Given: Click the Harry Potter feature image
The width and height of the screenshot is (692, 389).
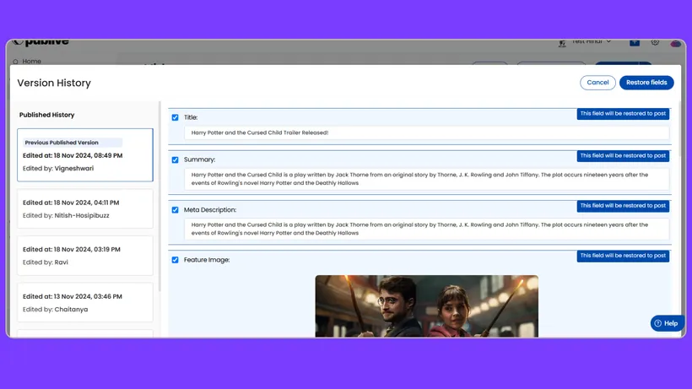Looking at the screenshot, I should pyautogui.click(x=426, y=306).
